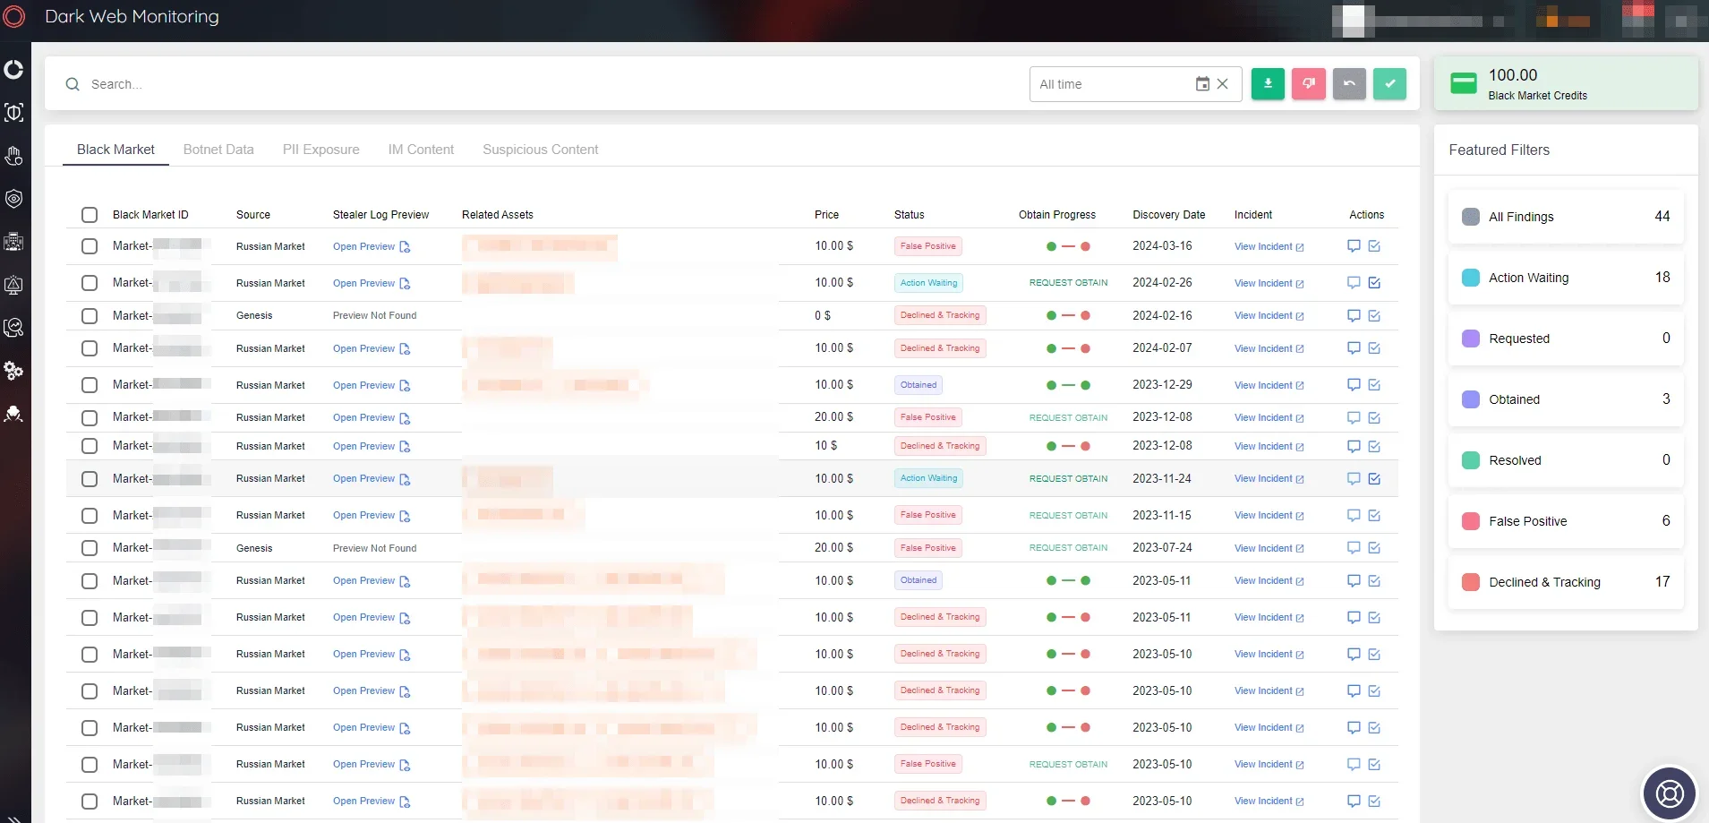Click check action icon in 2024-03-16 row
Viewport: 1709px width, 823px height.
1374,246
